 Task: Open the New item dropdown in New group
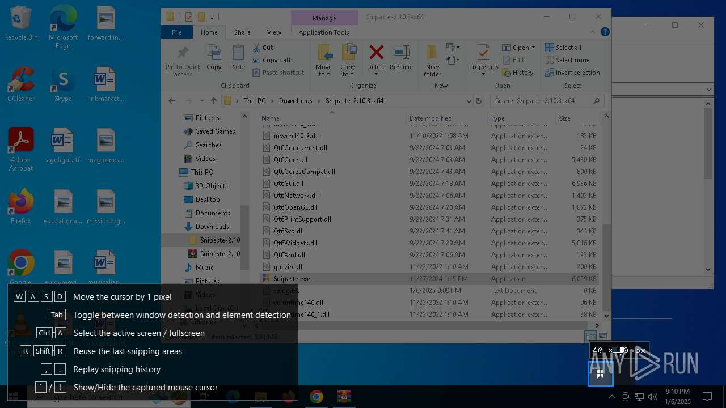453,48
